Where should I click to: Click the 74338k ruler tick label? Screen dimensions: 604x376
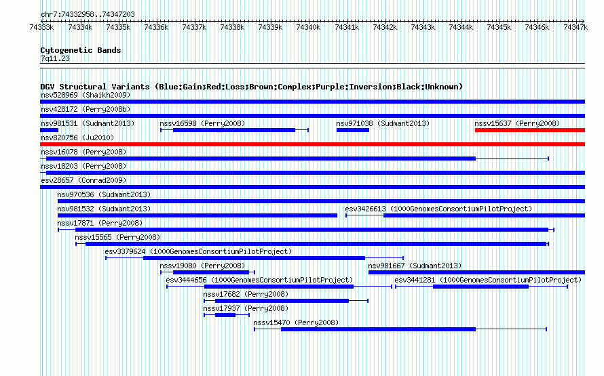coord(232,27)
